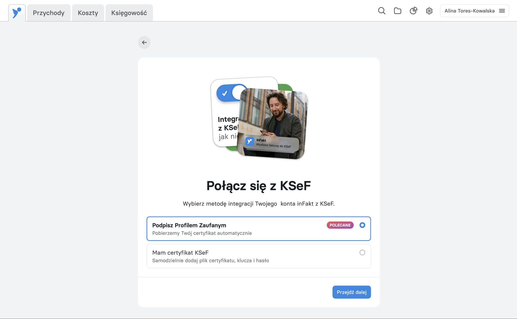
Task: Open the pie chart reports icon
Action: click(413, 11)
